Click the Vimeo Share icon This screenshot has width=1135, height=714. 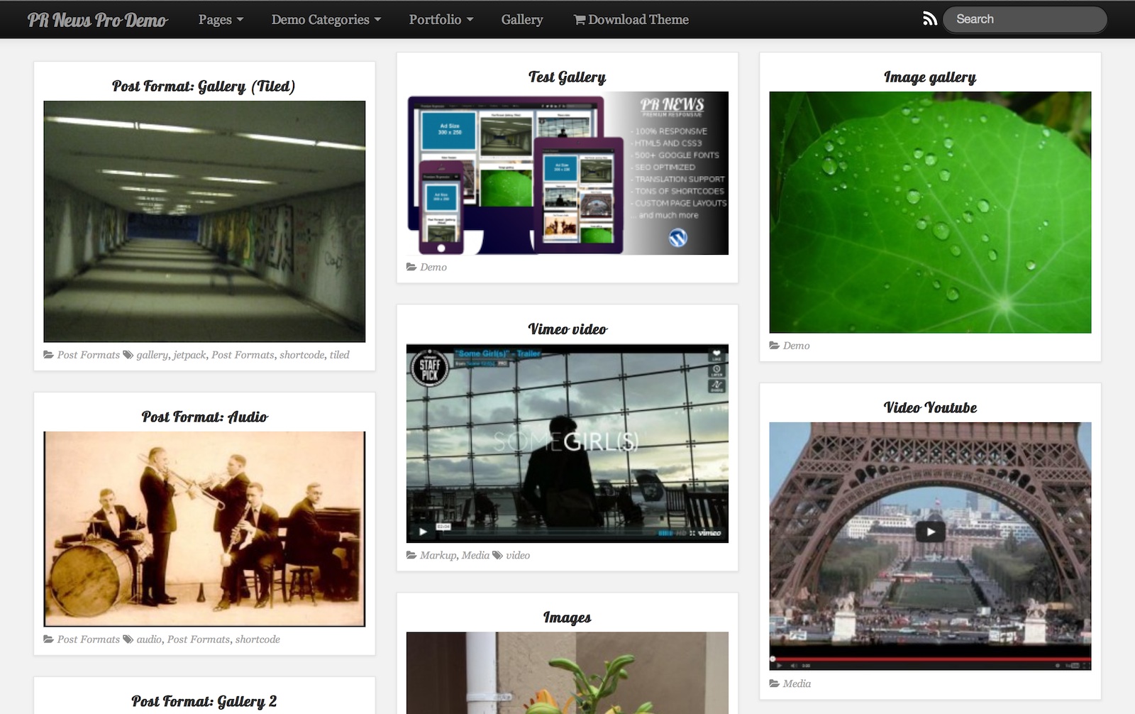[716, 385]
